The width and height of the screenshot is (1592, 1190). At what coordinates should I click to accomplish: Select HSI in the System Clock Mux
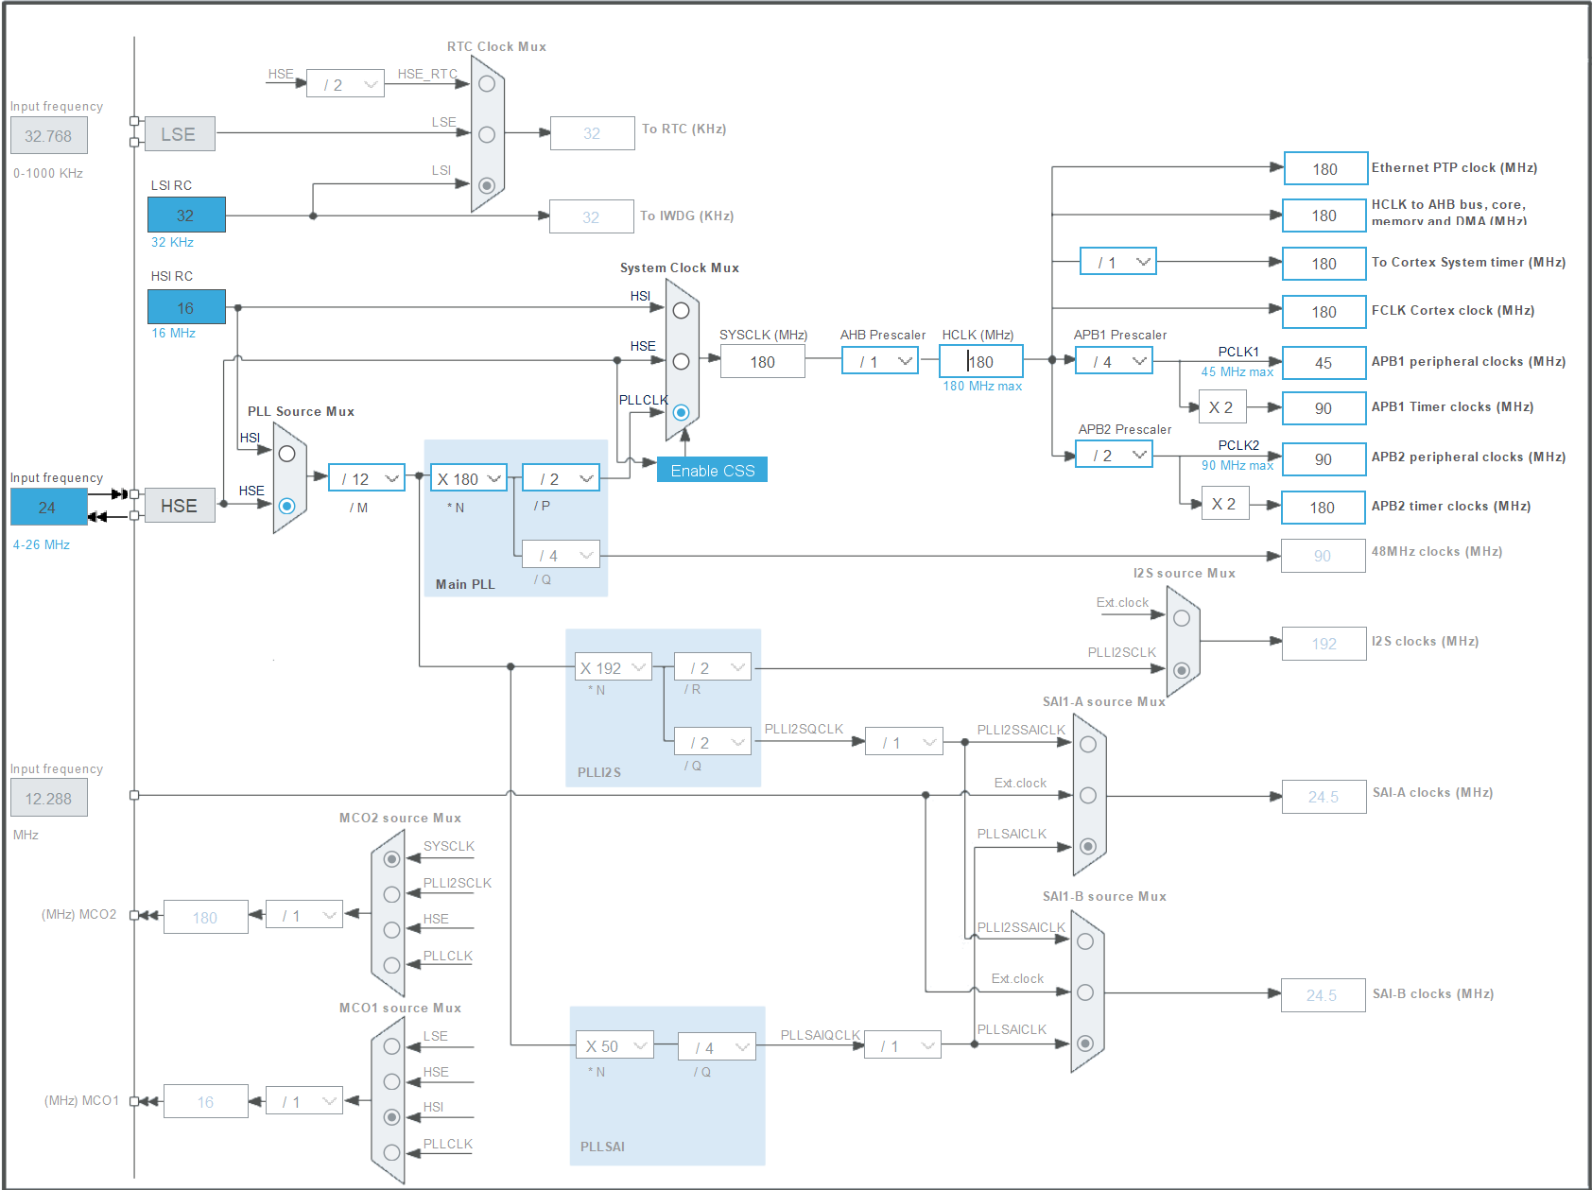pyautogui.click(x=680, y=308)
